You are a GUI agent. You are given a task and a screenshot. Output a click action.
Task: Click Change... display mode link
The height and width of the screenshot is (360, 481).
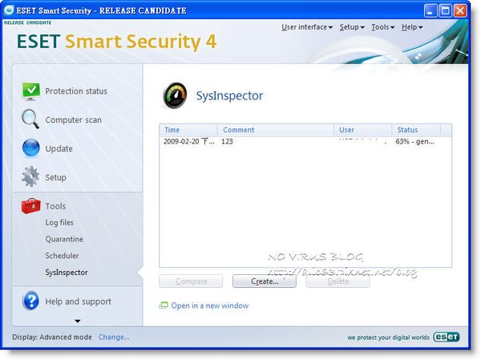(114, 337)
